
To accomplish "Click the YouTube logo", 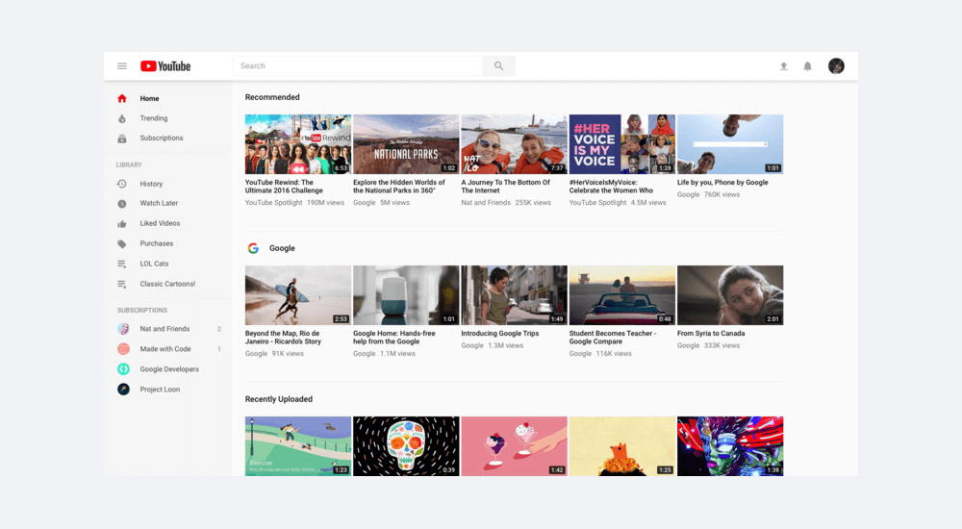I will [165, 66].
